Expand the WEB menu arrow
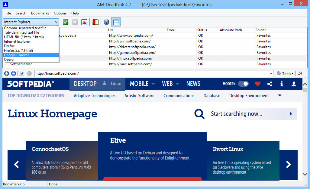Image resolution: width=310 pixels, height=189 pixels. pos(177,84)
